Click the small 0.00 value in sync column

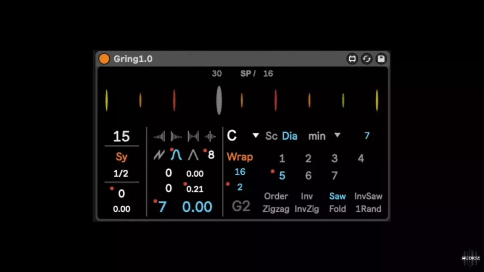(x=121, y=209)
